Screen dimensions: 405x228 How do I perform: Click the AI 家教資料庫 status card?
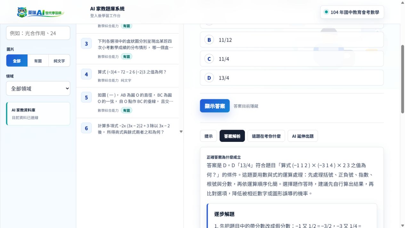38,114
